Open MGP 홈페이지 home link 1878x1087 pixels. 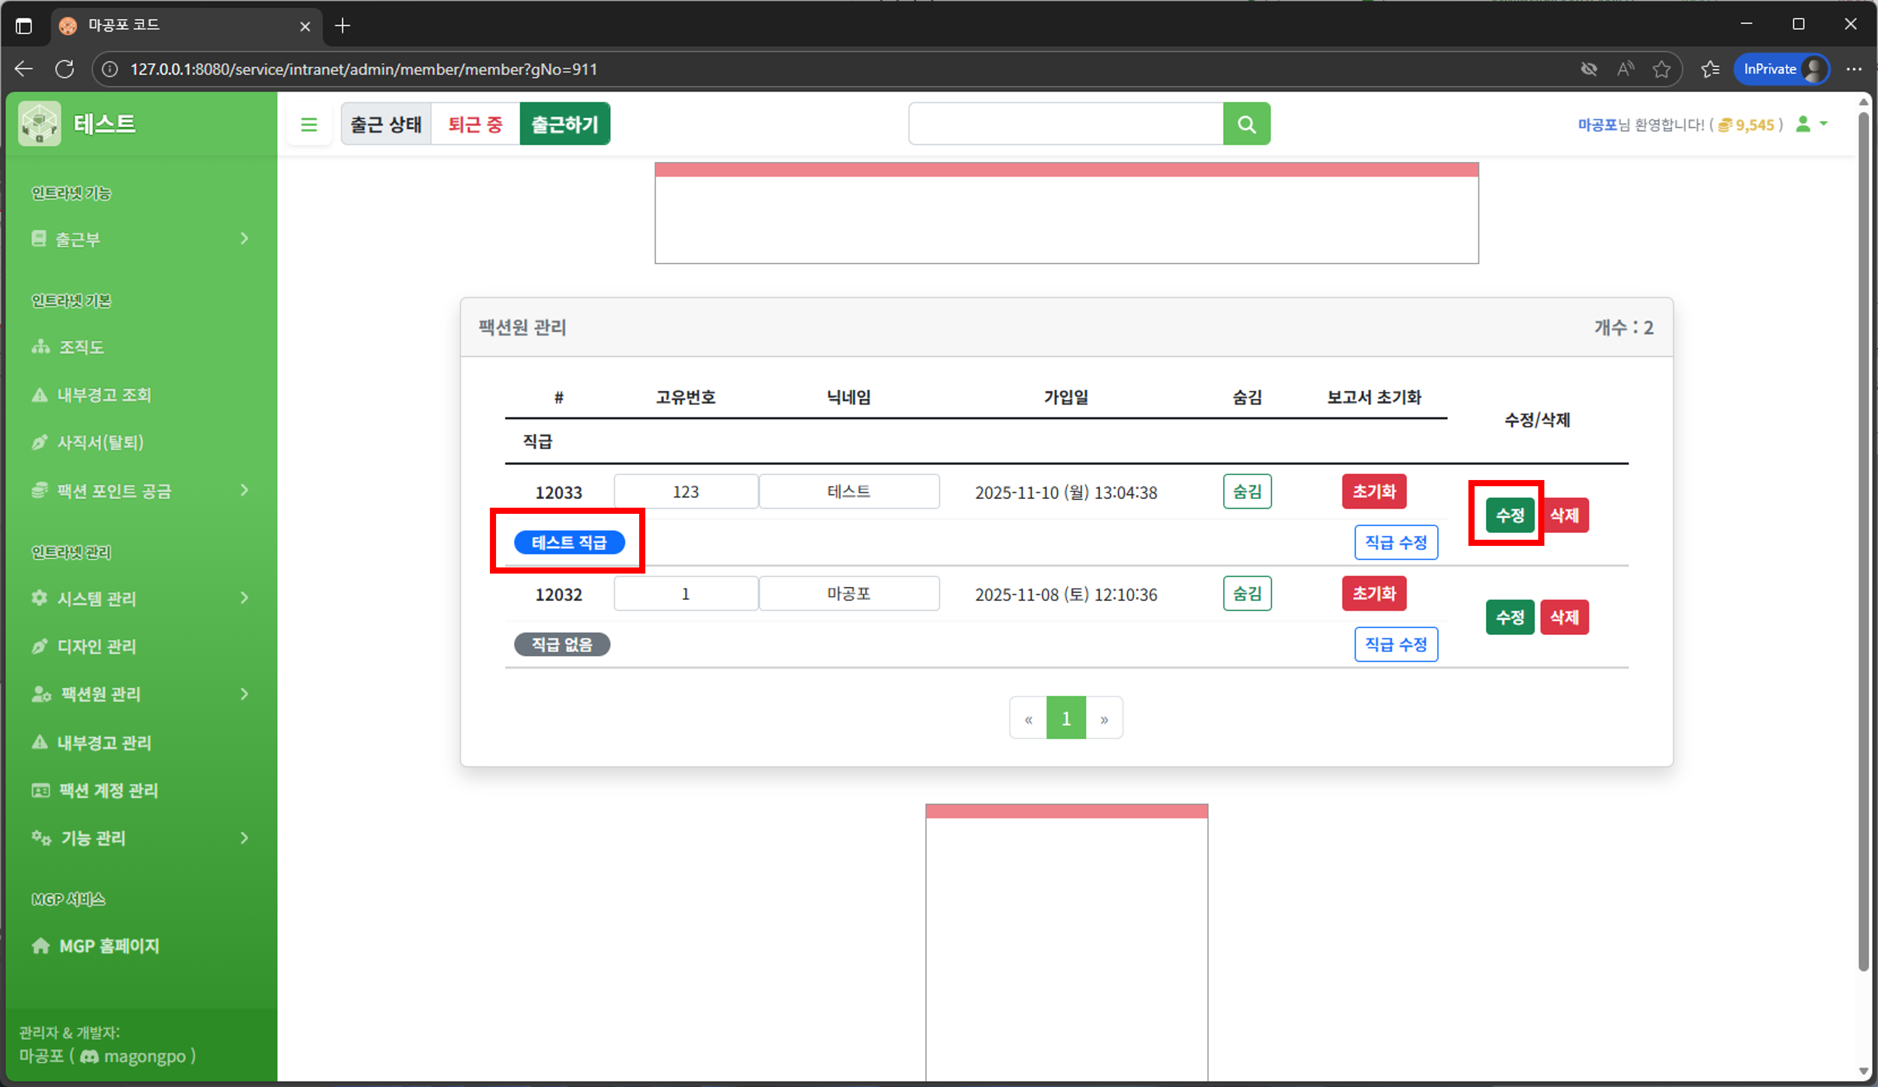[109, 945]
